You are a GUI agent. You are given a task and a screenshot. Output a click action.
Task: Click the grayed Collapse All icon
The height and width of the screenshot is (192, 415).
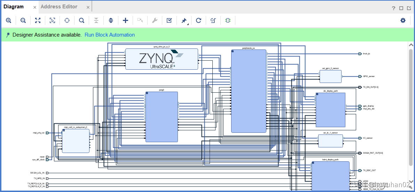96,21
